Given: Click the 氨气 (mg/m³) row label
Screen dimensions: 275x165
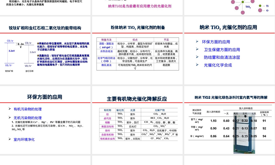Looking at the screenshot, I should (x=197, y=121).
